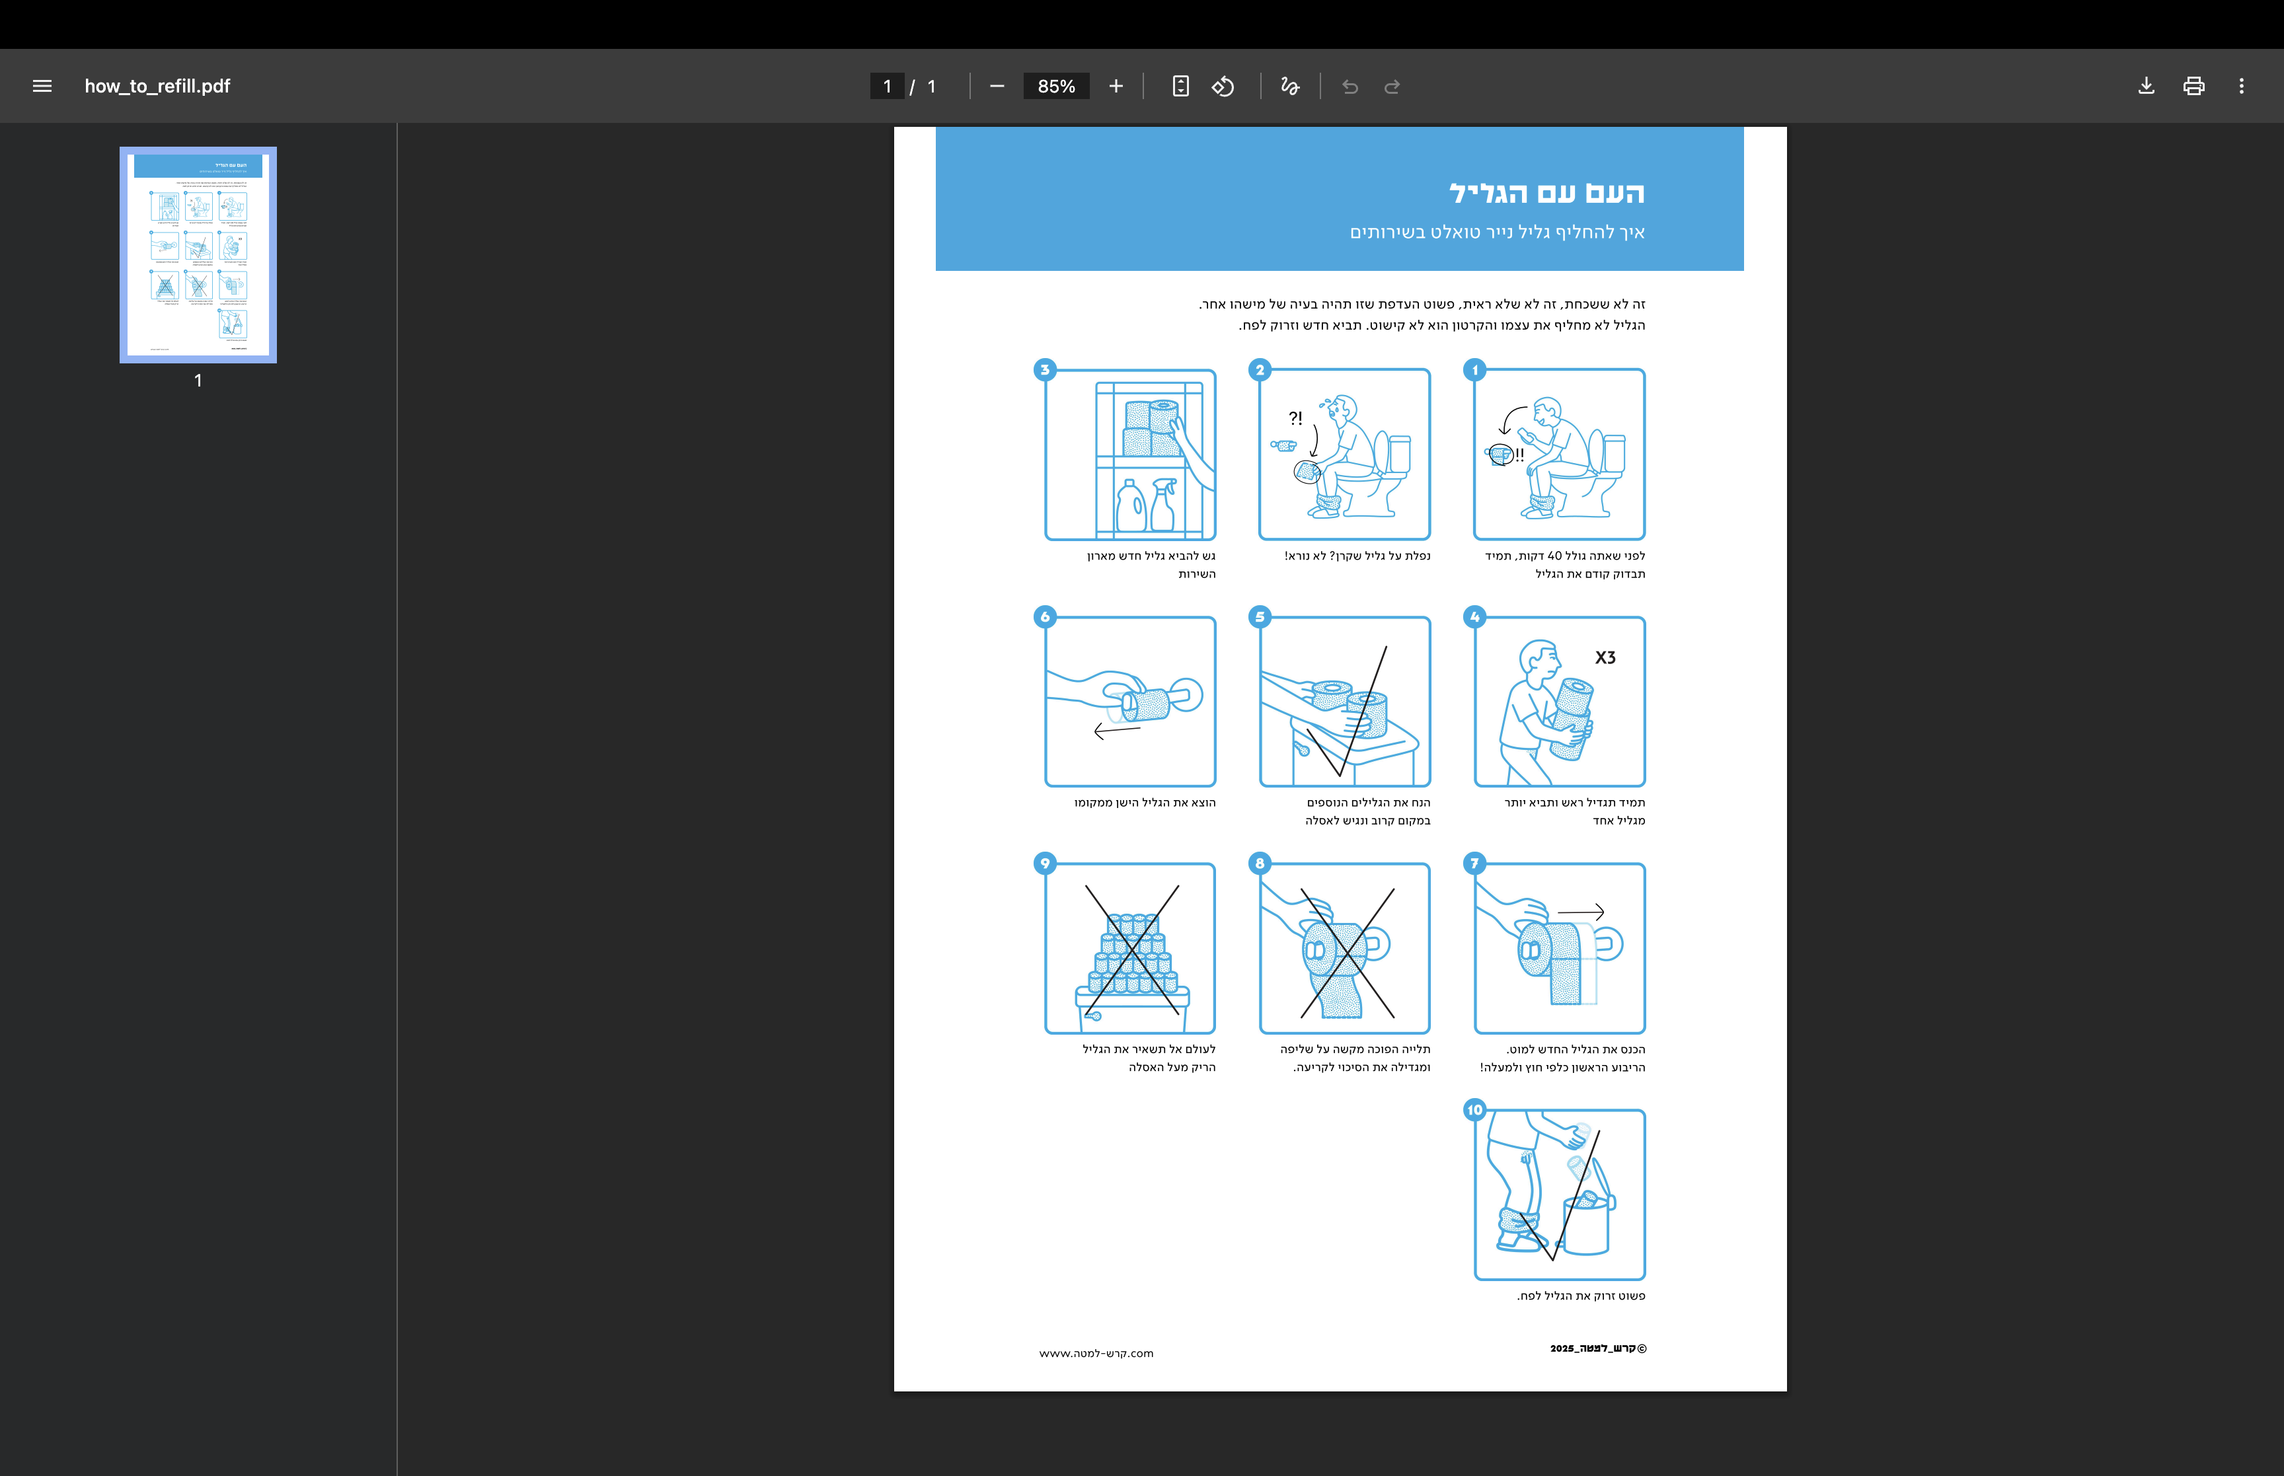Click the zoom out minus button
The height and width of the screenshot is (1476, 2284).
(997, 87)
